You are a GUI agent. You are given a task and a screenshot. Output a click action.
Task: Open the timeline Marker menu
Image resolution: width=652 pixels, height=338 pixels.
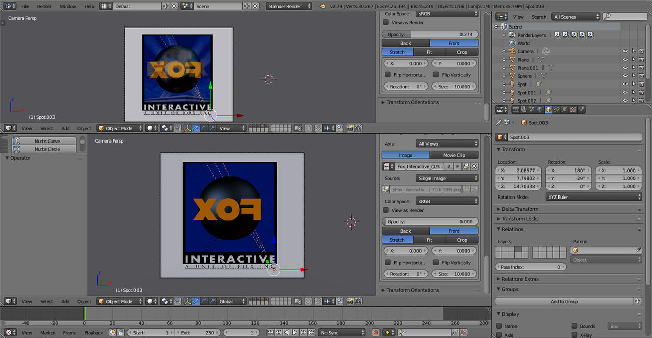point(47,333)
